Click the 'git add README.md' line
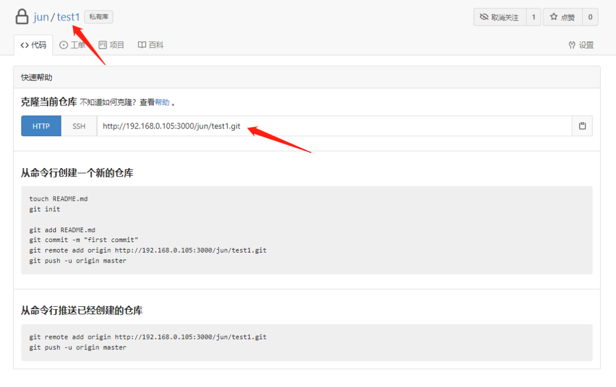The height and width of the screenshot is (387, 616). 62,230
